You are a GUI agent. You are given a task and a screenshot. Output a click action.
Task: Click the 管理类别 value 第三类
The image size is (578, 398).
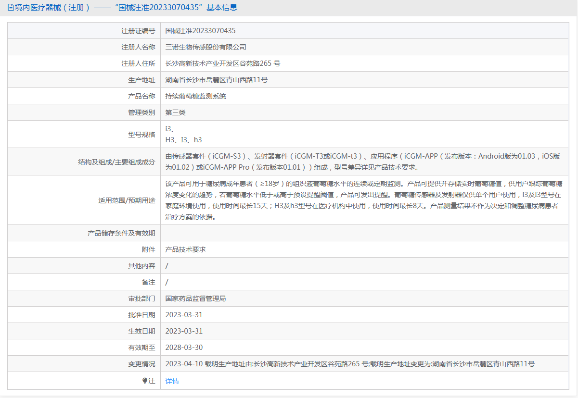click(x=175, y=112)
